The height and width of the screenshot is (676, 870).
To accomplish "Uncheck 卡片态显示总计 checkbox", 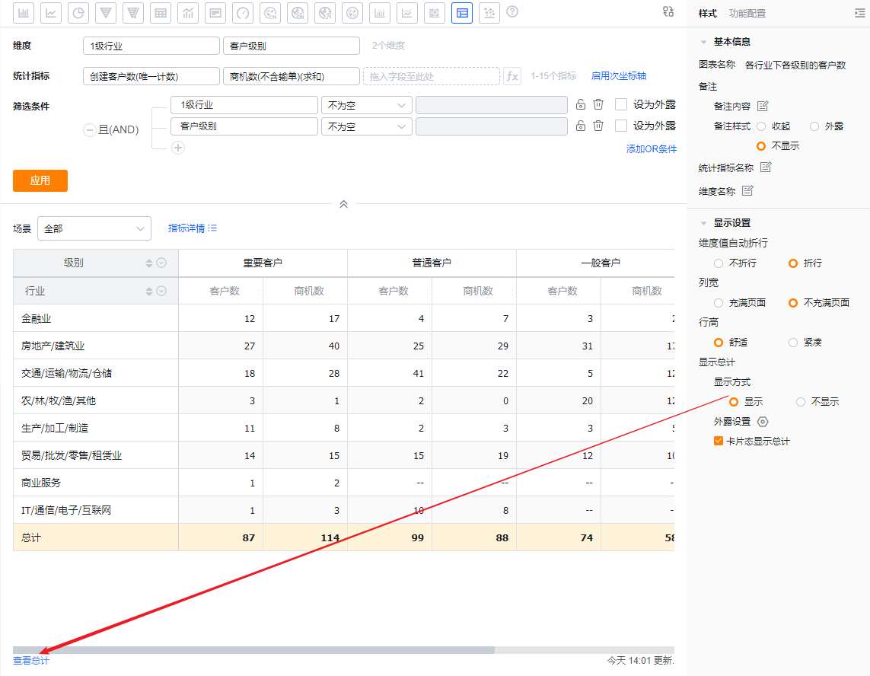I will pos(719,442).
